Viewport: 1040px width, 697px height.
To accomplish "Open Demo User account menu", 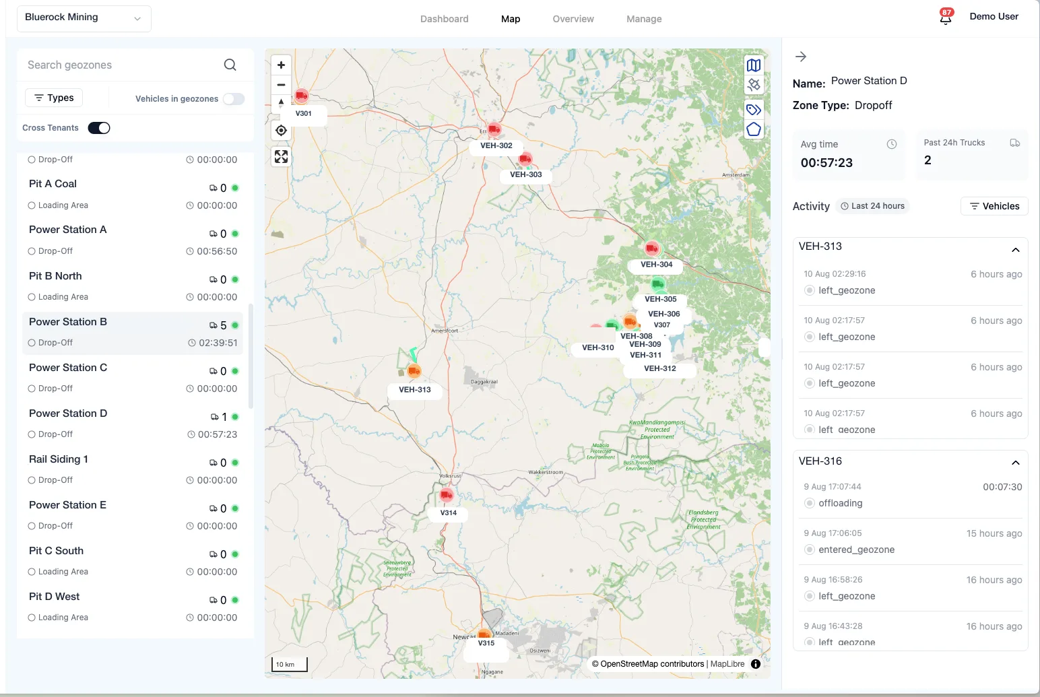I will tap(994, 17).
